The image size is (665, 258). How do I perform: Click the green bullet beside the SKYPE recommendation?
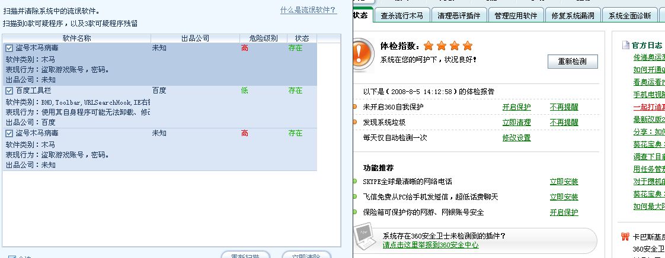tap(354, 181)
